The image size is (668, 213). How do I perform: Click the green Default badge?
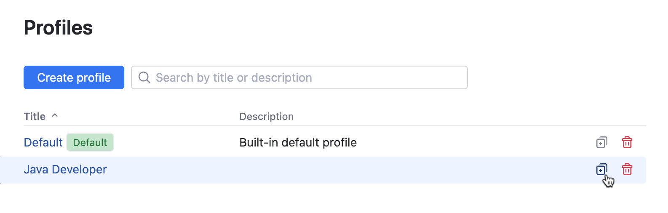(x=90, y=143)
